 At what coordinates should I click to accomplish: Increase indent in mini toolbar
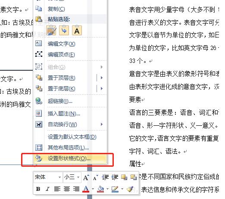[115, 177]
